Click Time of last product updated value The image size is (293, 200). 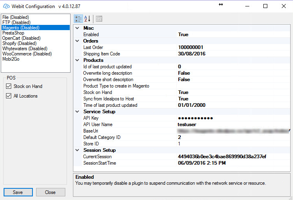click(233, 105)
